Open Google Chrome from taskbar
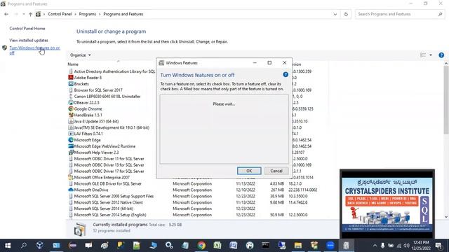Screen dimensions: 449x252 point(201,246)
